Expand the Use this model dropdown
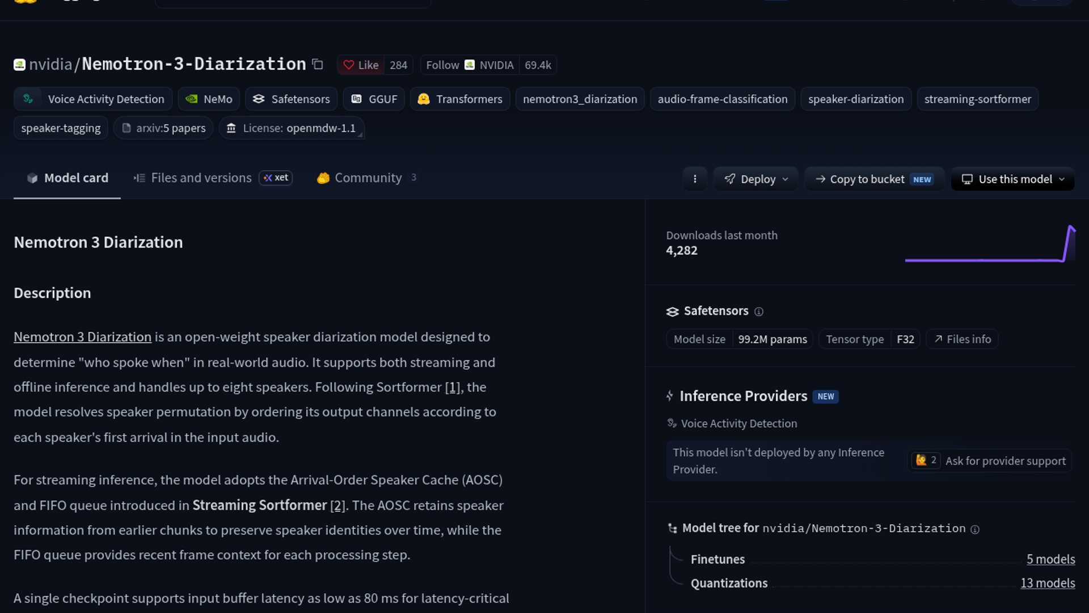This screenshot has width=1089, height=613. click(x=1013, y=179)
